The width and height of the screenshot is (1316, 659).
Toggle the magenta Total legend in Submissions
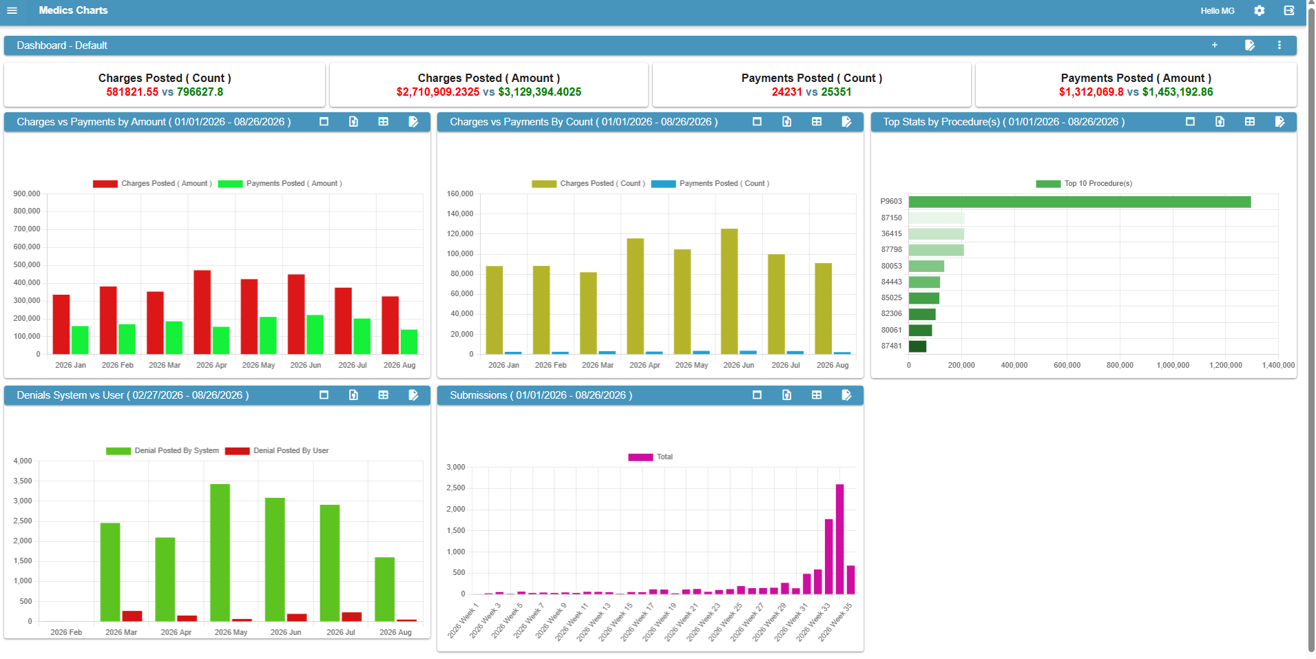coord(650,457)
